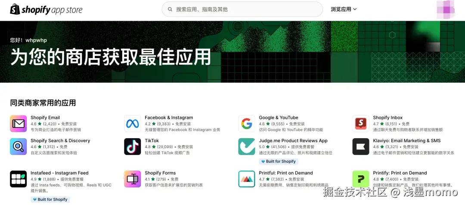Click the Judge.me 5.0 rating star

pyautogui.click(x=268, y=147)
